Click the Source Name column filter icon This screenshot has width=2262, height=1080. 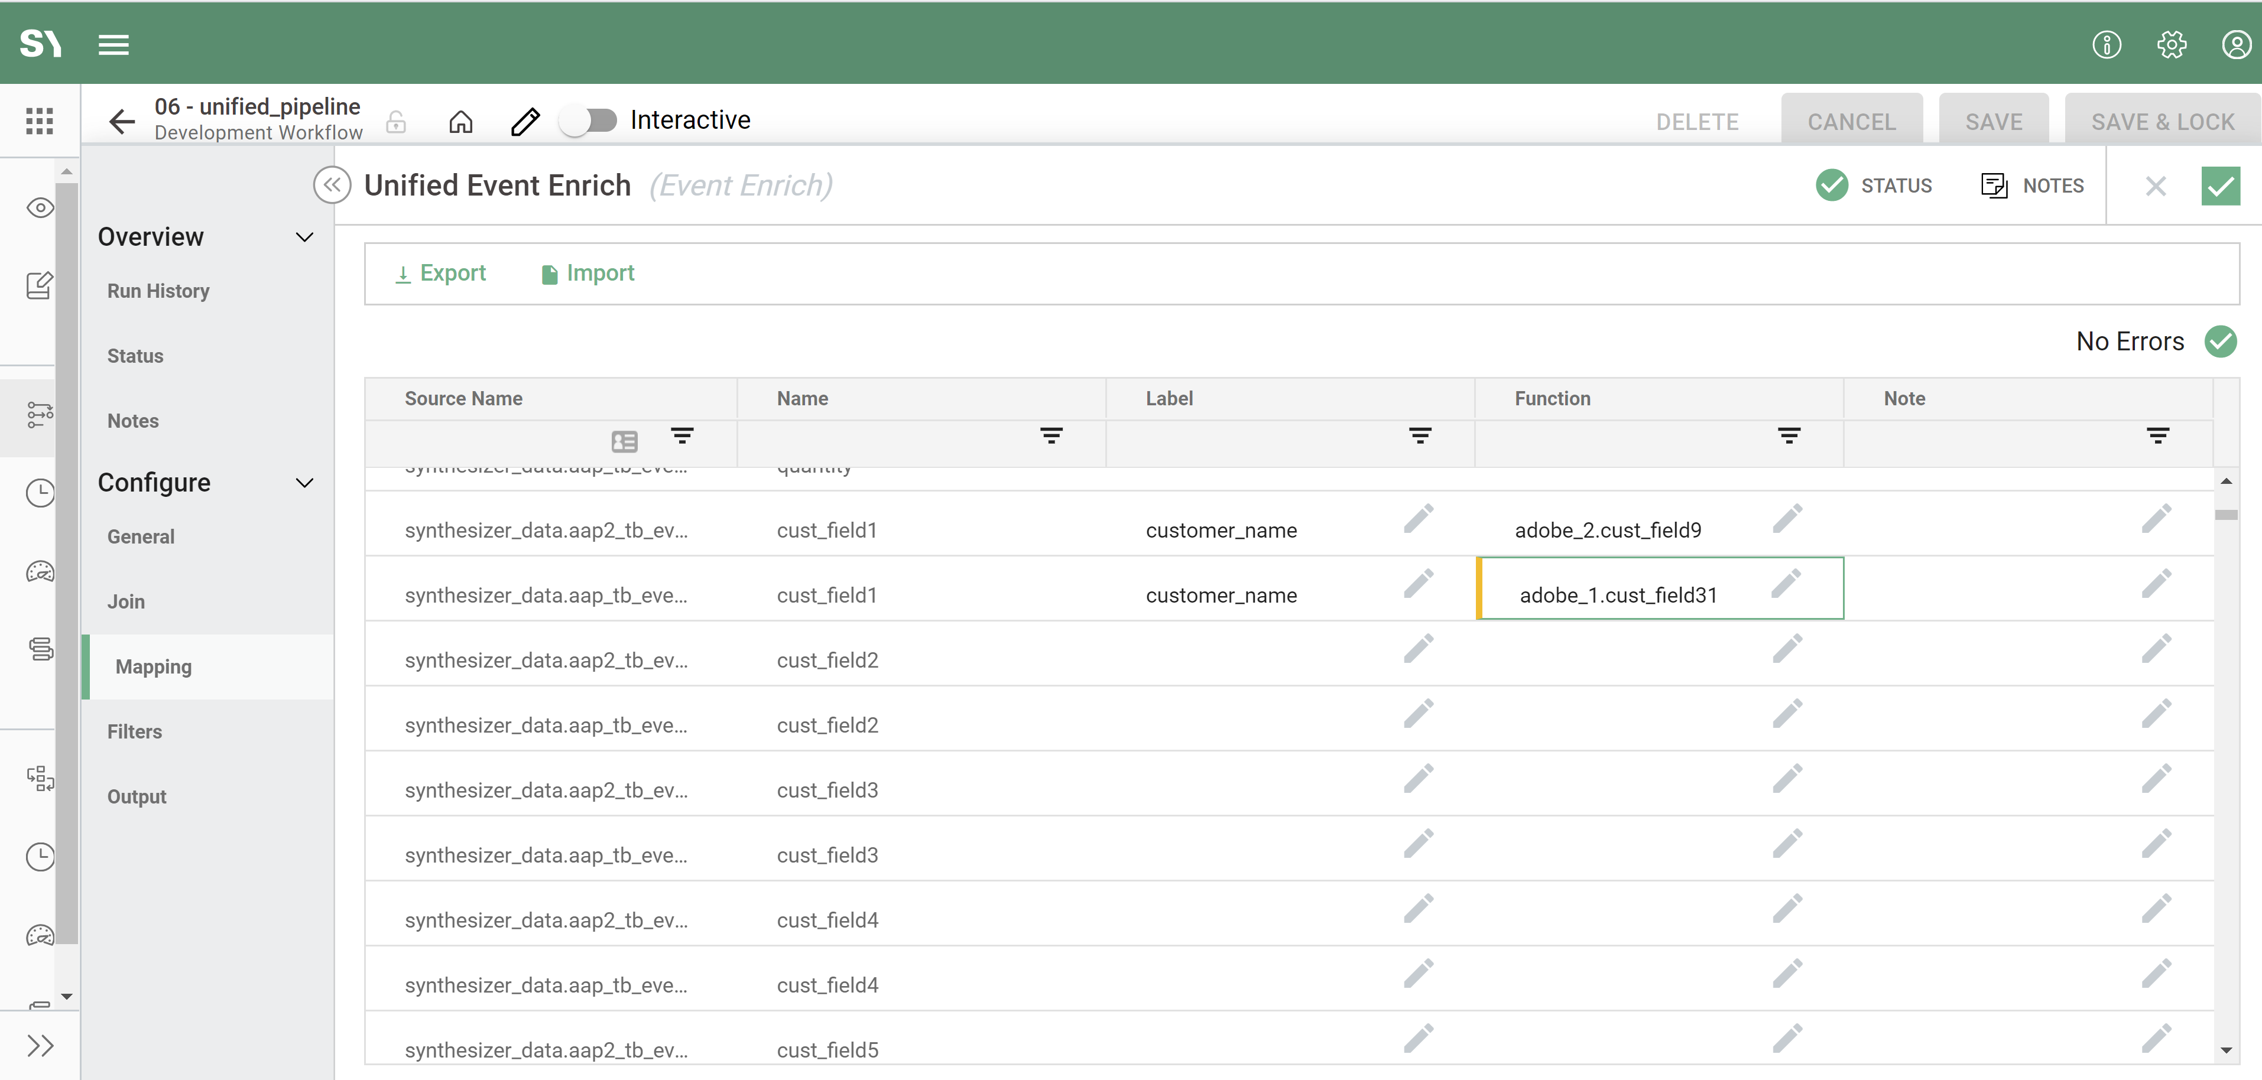click(681, 435)
